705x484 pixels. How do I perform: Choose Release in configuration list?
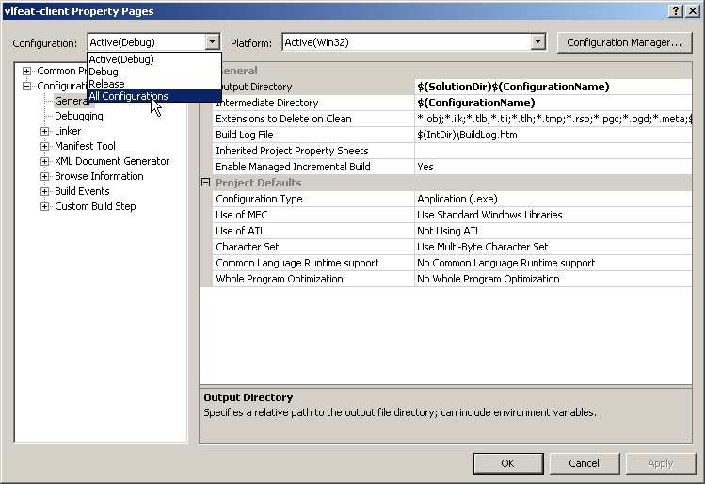click(x=106, y=84)
